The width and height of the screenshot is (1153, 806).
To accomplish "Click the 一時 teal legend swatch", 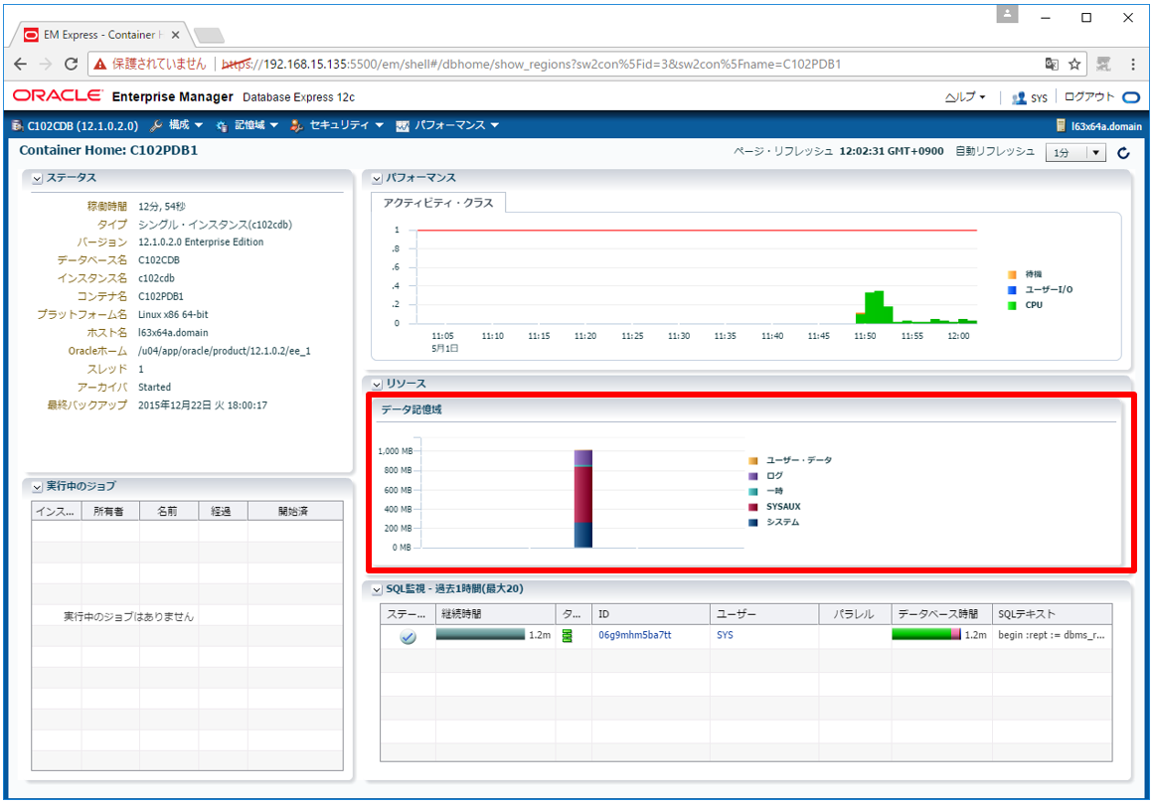I will 753,491.
